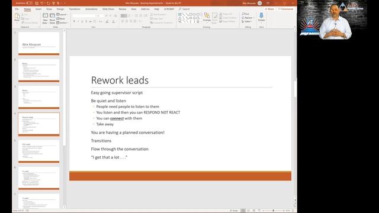
Task: Click the underlined word 'connect' on the slide
Action: coord(117,118)
